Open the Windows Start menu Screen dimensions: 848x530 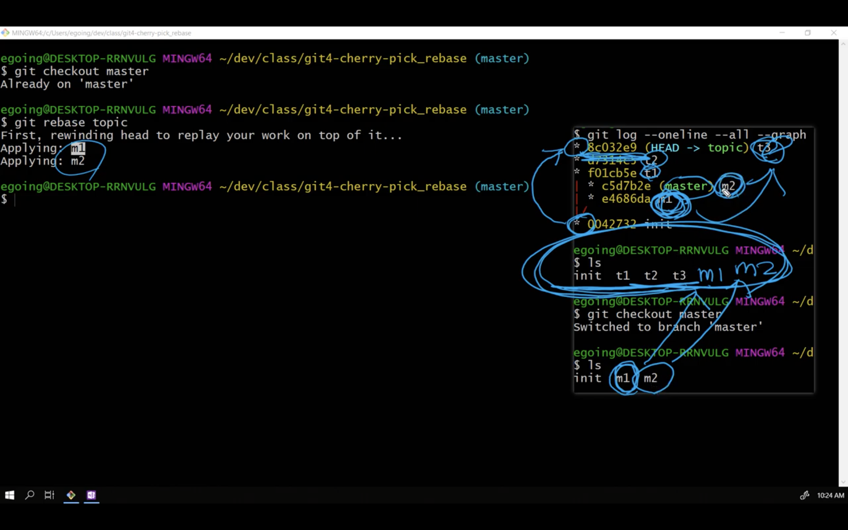9,495
